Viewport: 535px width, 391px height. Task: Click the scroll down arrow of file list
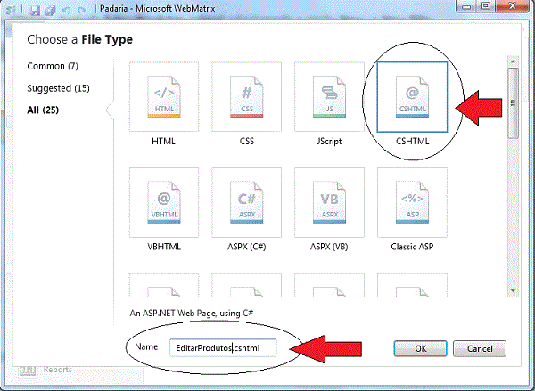(514, 290)
